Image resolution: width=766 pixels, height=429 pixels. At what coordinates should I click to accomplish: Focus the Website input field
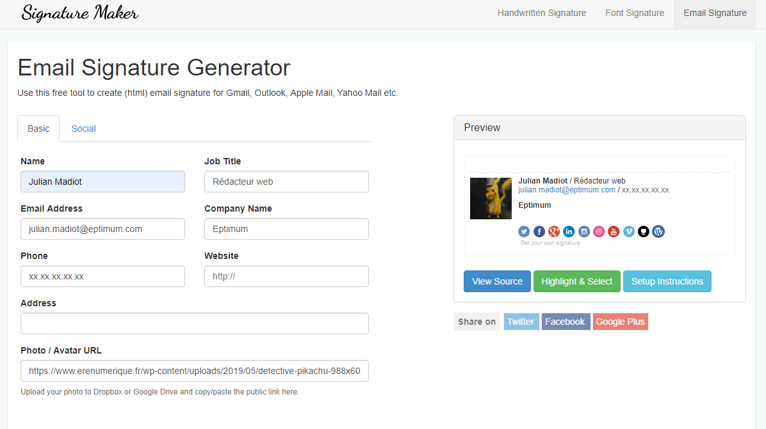(286, 276)
